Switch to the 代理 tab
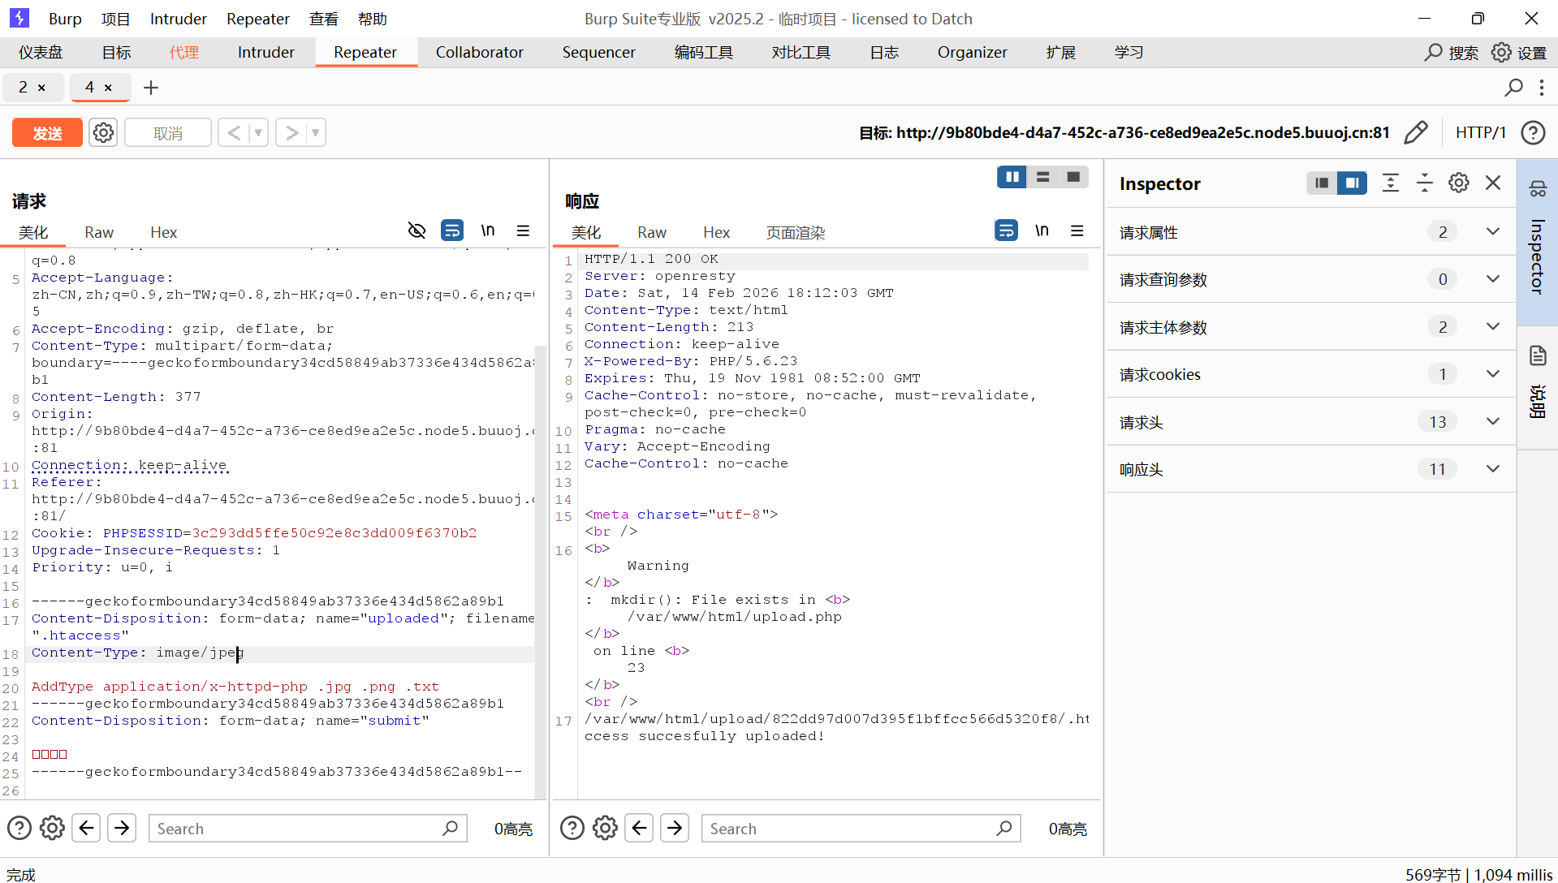 click(184, 52)
